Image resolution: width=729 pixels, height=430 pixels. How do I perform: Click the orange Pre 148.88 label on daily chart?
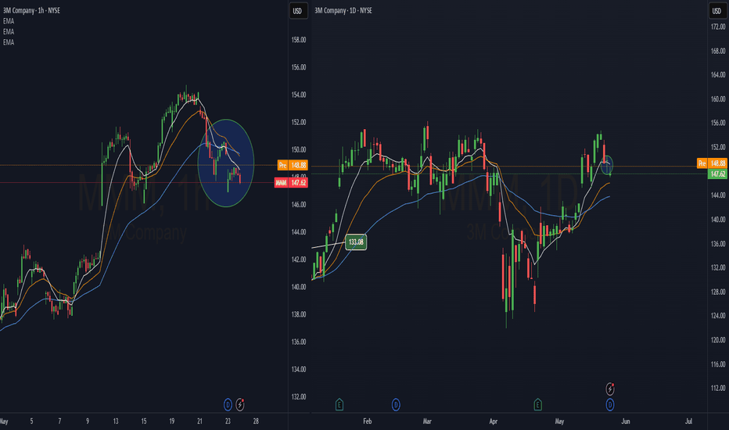point(712,163)
